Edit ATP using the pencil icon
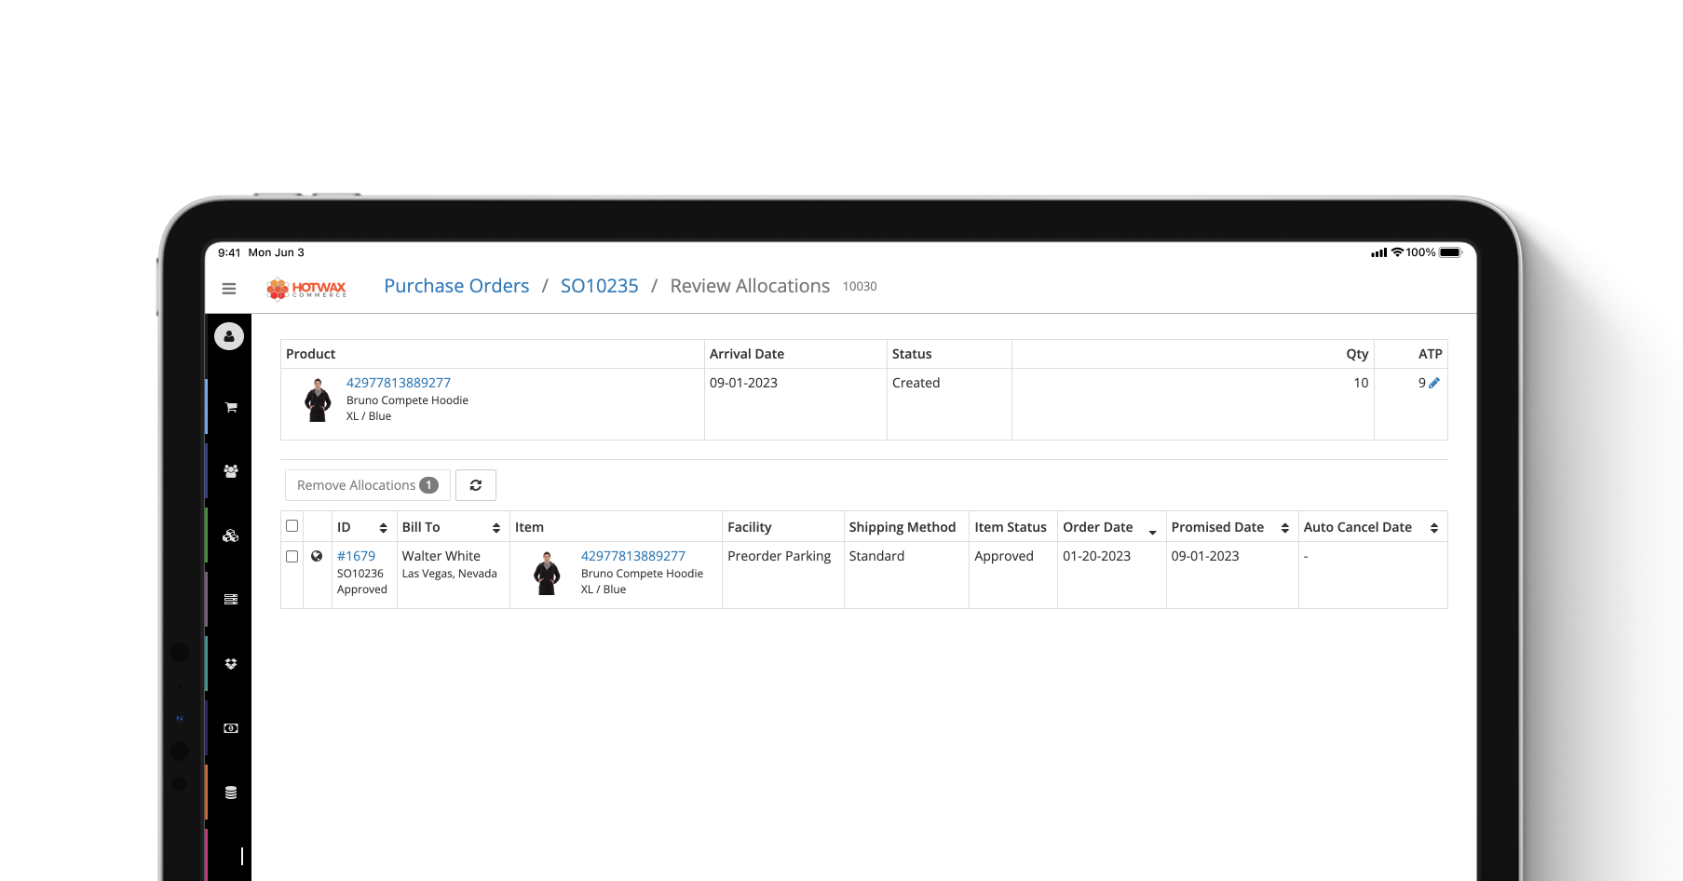The height and width of the screenshot is (881, 1683). pos(1434,383)
